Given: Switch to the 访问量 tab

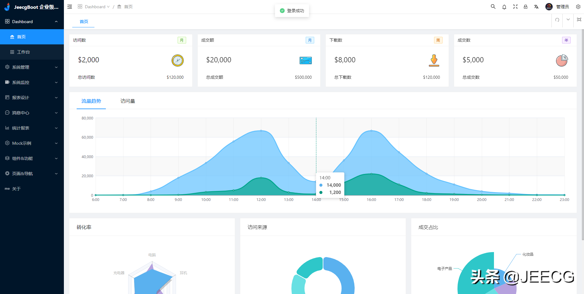Looking at the screenshot, I should (x=128, y=101).
